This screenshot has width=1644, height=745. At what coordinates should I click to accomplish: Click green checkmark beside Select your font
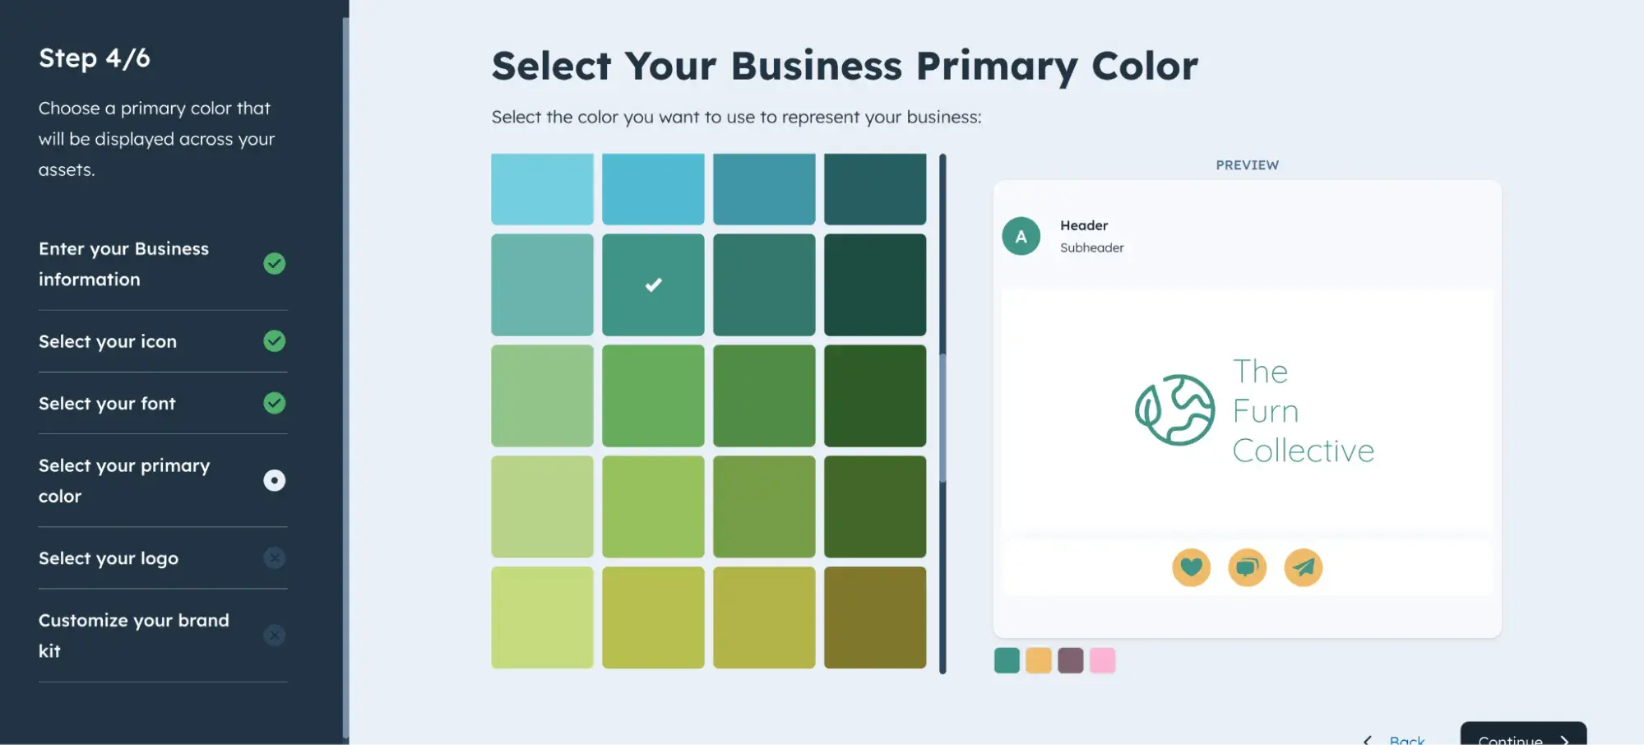(x=275, y=403)
